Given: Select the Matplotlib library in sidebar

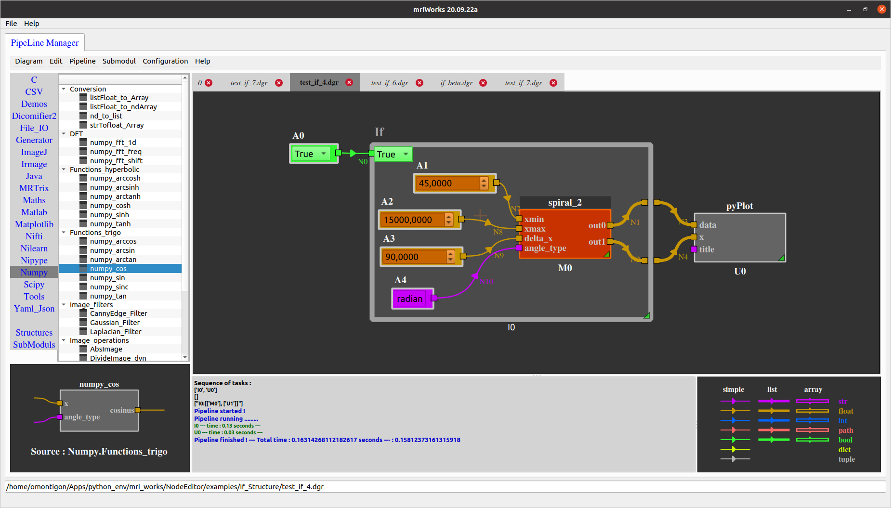Looking at the screenshot, I should [34, 224].
